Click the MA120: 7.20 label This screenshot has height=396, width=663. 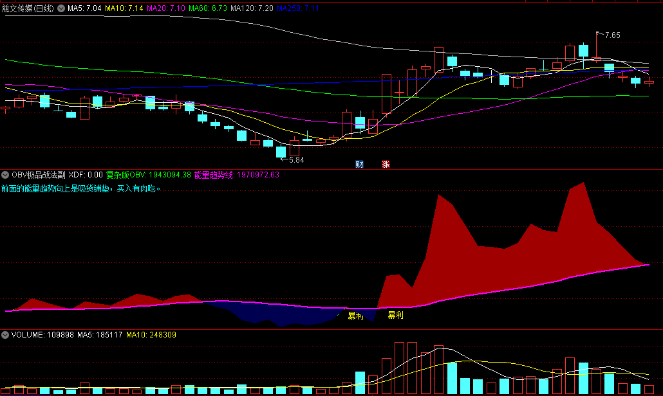click(x=252, y=8)
